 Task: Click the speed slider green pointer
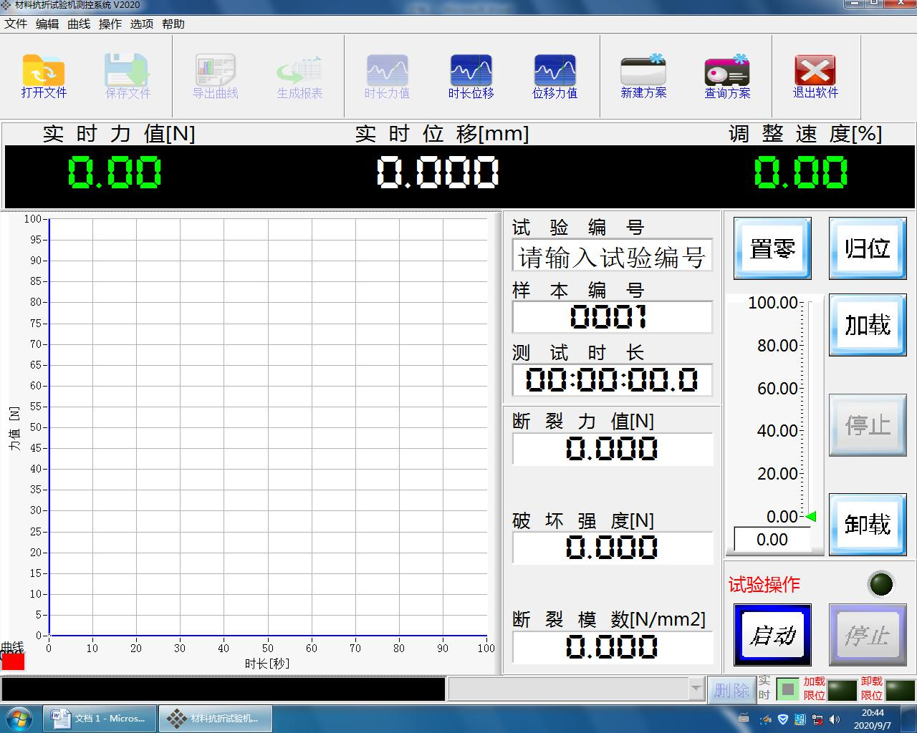click(810, 516)
